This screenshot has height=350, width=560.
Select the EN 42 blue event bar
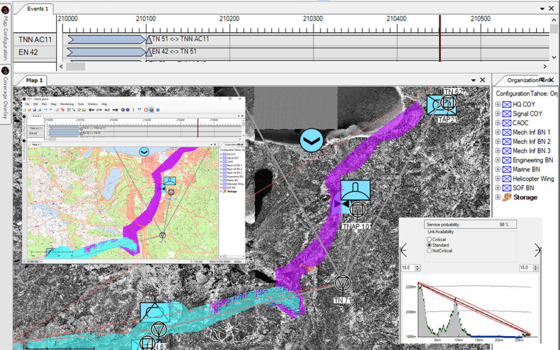tap(106, 52)
